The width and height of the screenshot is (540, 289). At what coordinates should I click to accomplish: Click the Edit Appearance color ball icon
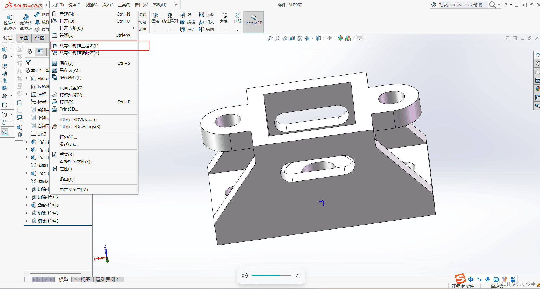click(x=341, y=38)
